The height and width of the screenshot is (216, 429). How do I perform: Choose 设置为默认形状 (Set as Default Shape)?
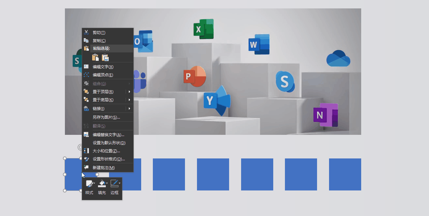tap(107, 143)
